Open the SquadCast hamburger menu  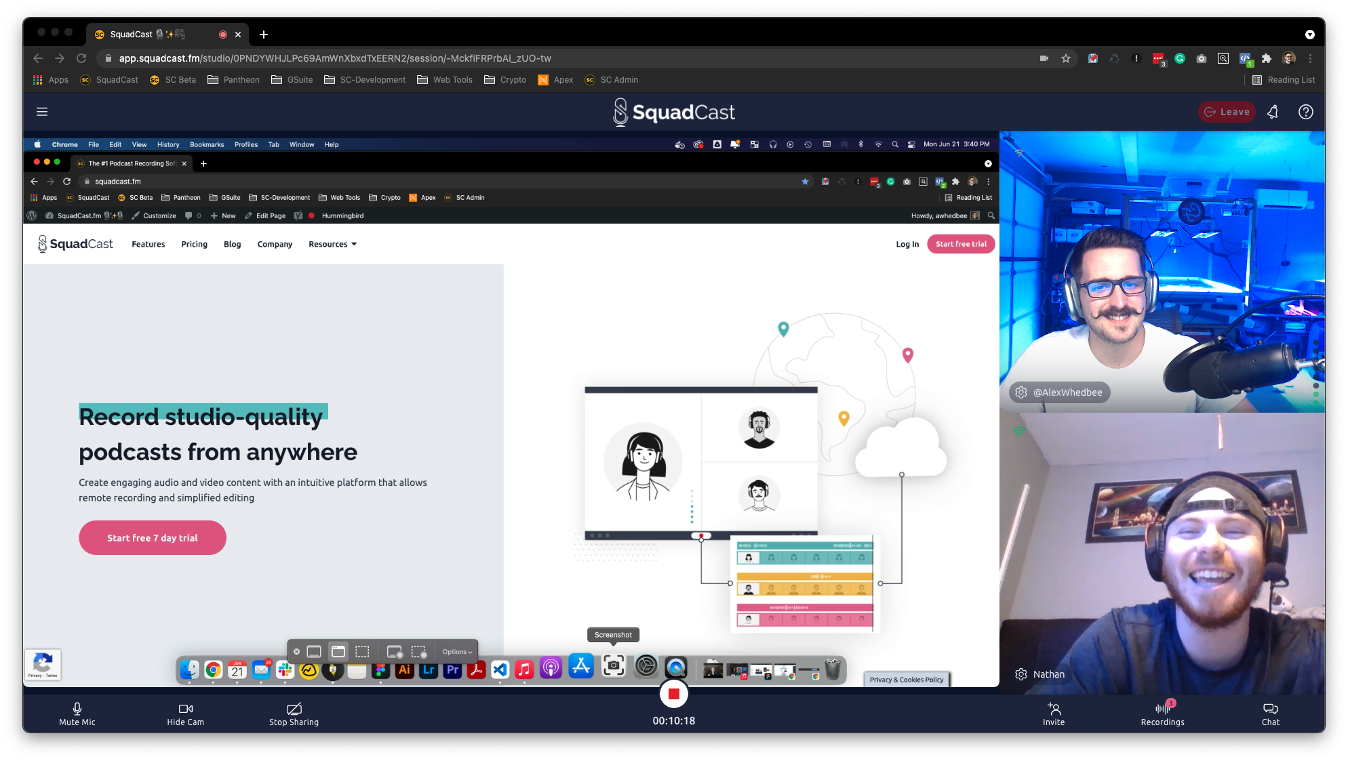coord(41,112)
